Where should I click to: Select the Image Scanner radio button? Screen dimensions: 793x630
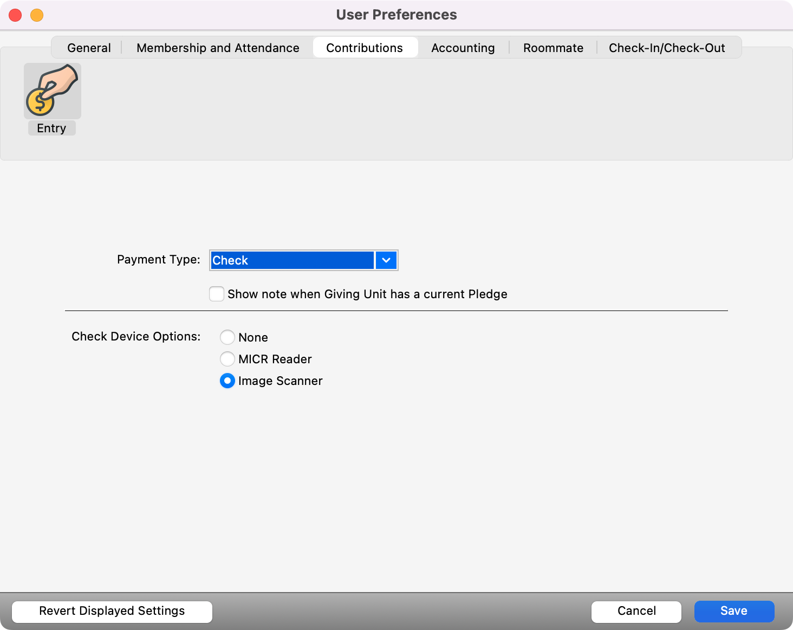pos(227,381)
